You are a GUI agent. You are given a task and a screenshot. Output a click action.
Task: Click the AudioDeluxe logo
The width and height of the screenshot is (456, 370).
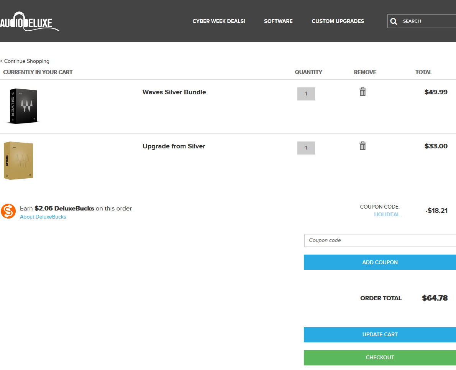pyautogui.click(x=30, y=21)
